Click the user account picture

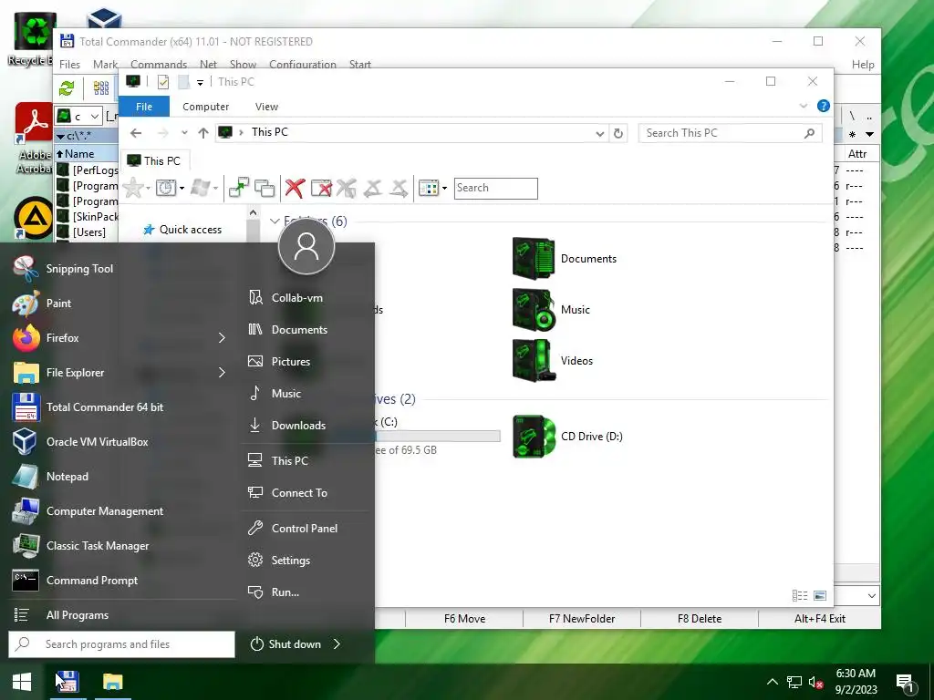point(306,246)
